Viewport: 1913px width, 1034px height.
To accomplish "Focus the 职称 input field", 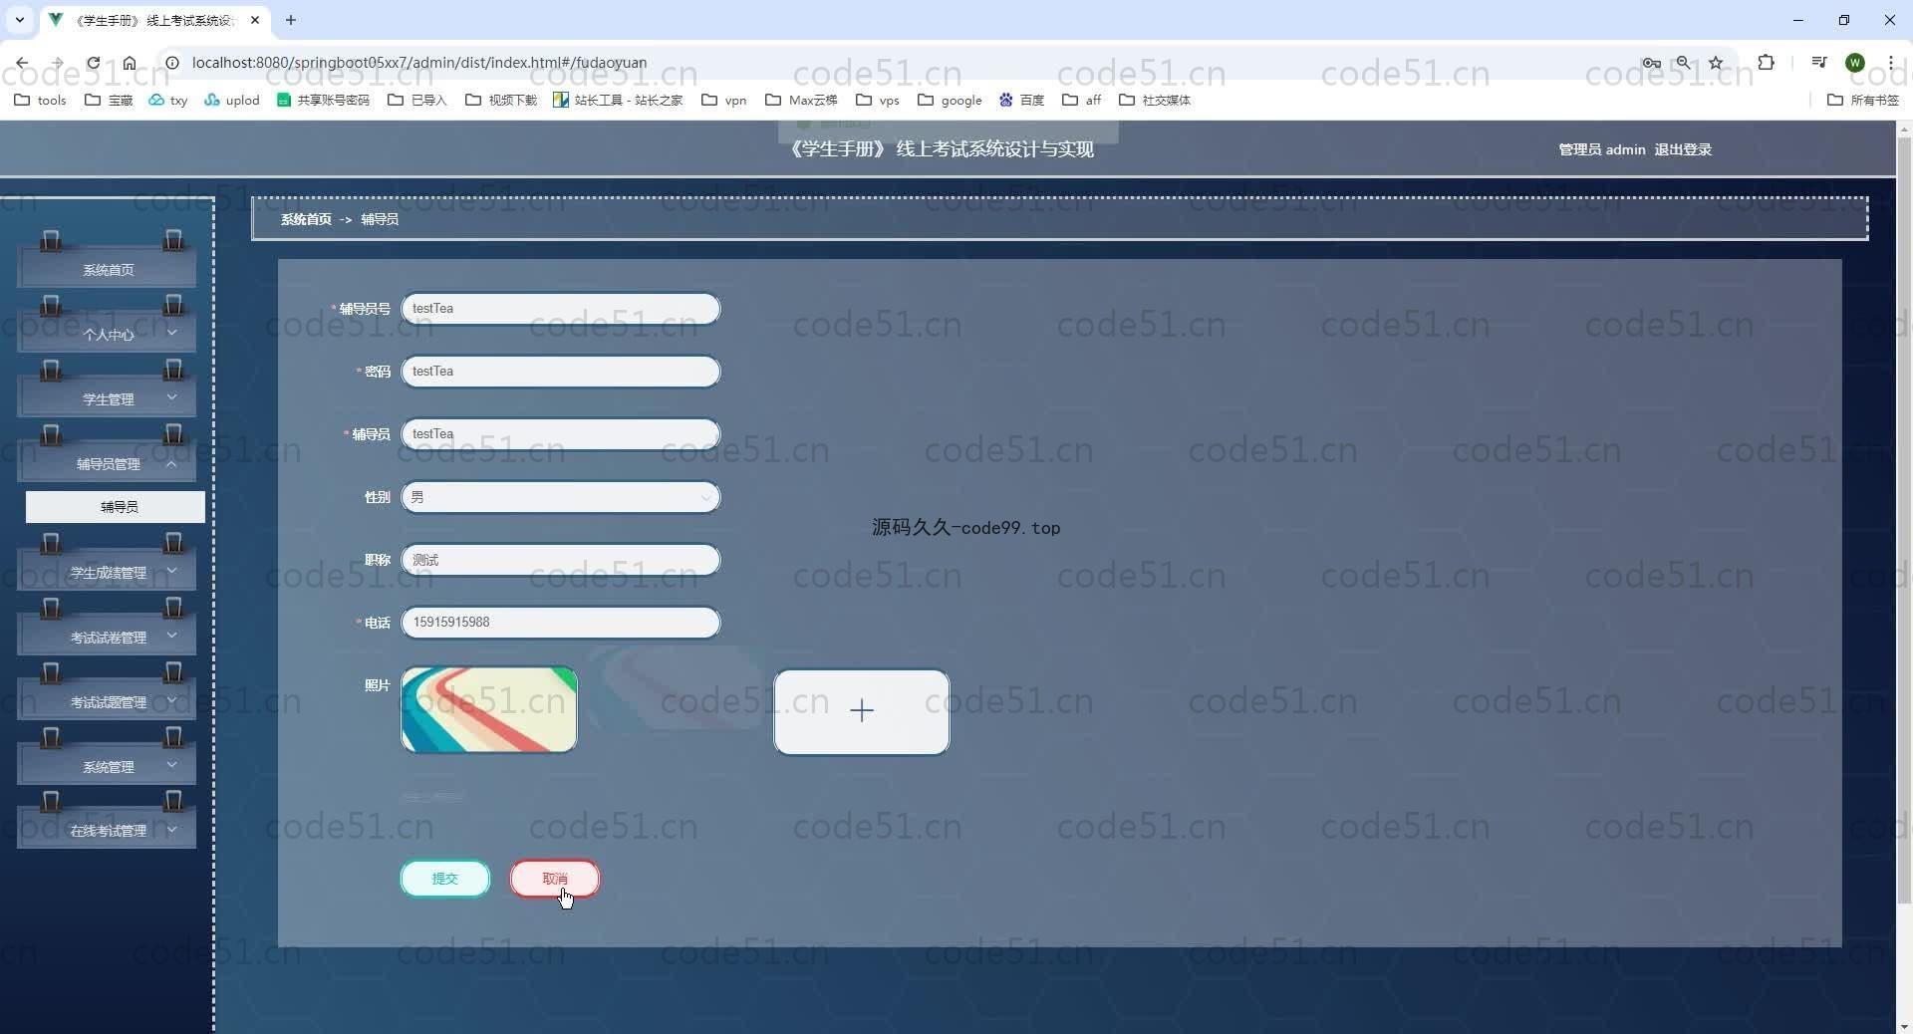I will pos(561,560).
